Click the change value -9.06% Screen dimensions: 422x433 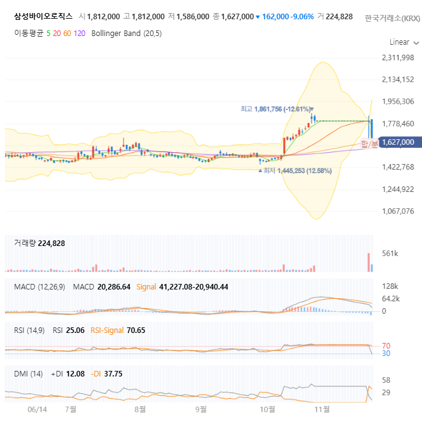click(303, 17)
